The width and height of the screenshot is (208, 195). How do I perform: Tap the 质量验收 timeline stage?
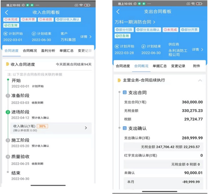tap(20, 156)
